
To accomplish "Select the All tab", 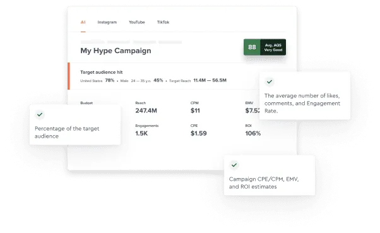I will (x=83, y=22).
